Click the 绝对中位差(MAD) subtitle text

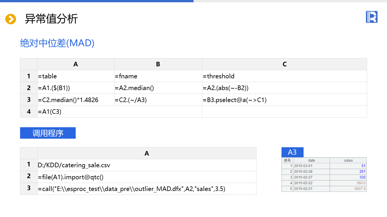(x=57, y=43)
